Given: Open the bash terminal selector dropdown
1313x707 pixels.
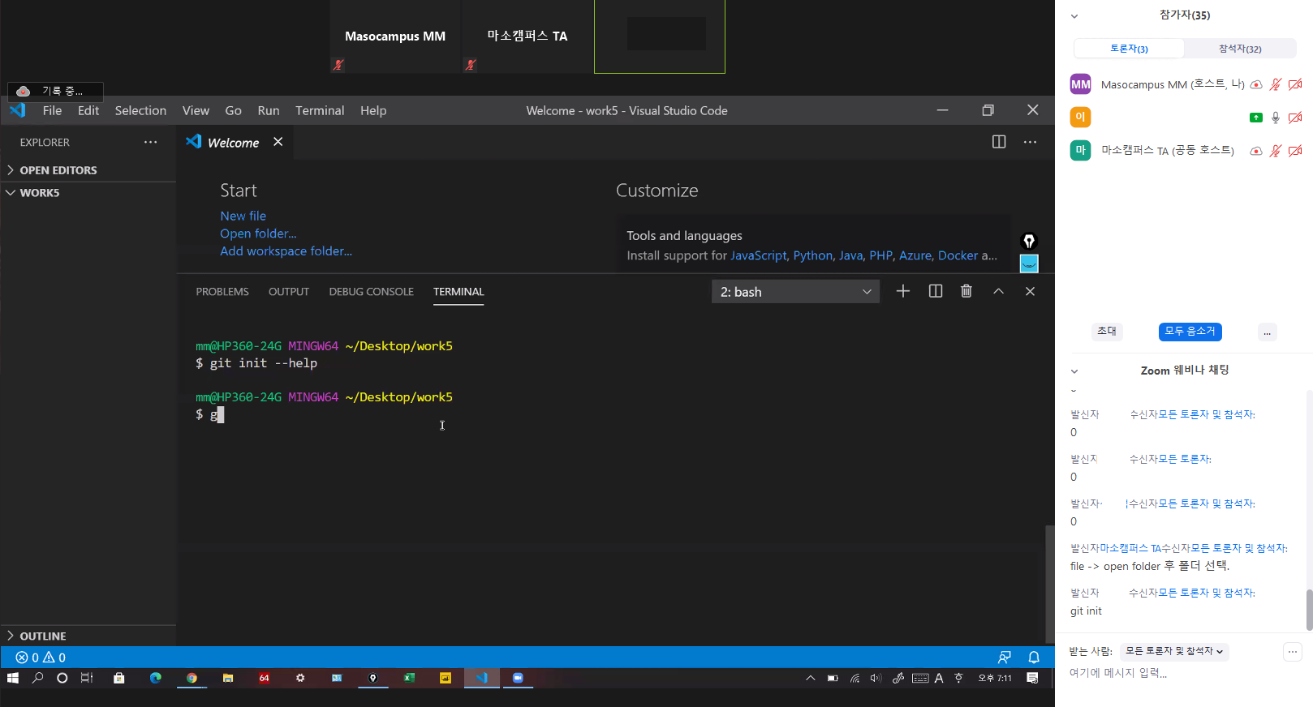Looking at the screenshot, I should click(795, 292).
